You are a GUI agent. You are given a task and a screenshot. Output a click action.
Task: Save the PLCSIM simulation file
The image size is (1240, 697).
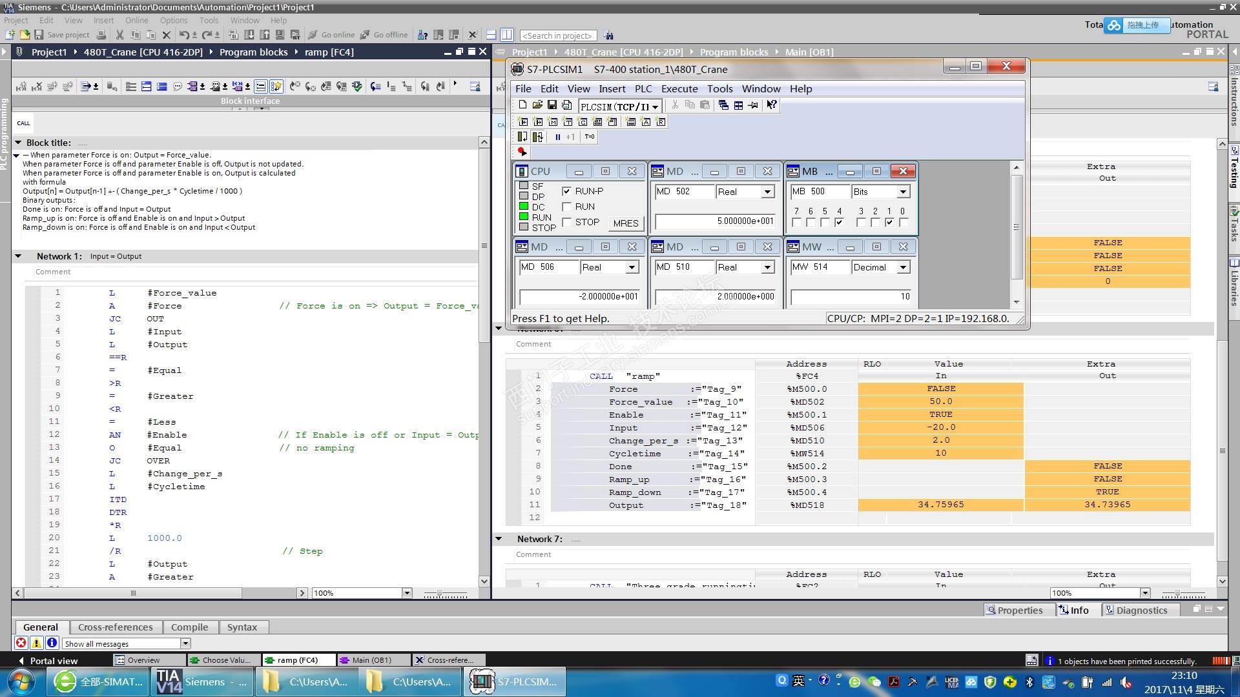[552, 105]
